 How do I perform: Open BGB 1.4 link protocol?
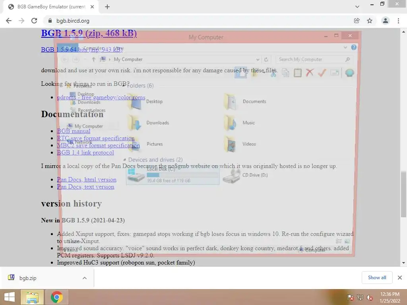point(85,152)
